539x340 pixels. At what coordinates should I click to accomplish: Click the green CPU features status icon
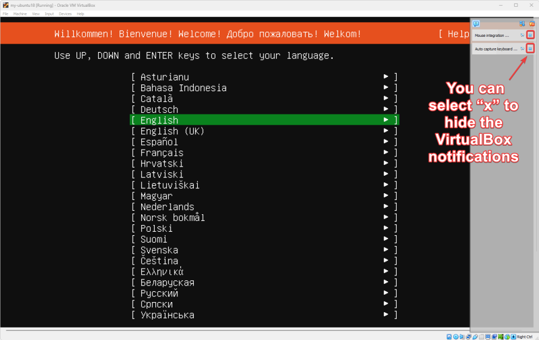pos(501,337)
